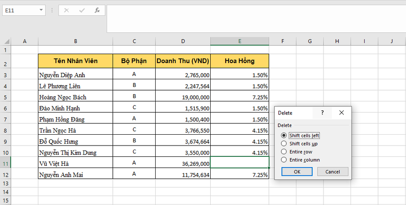
Task: Click the 4.15% cell in Trần Ngọc Hà's row
Action: point(240,129)
